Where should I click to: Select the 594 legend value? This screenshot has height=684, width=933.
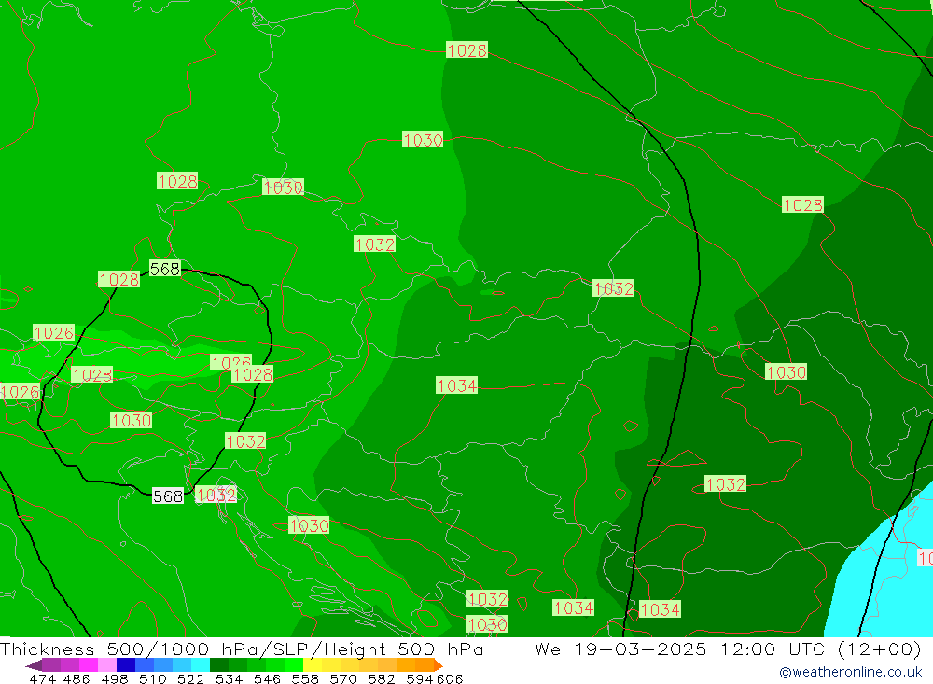point(420,679)
